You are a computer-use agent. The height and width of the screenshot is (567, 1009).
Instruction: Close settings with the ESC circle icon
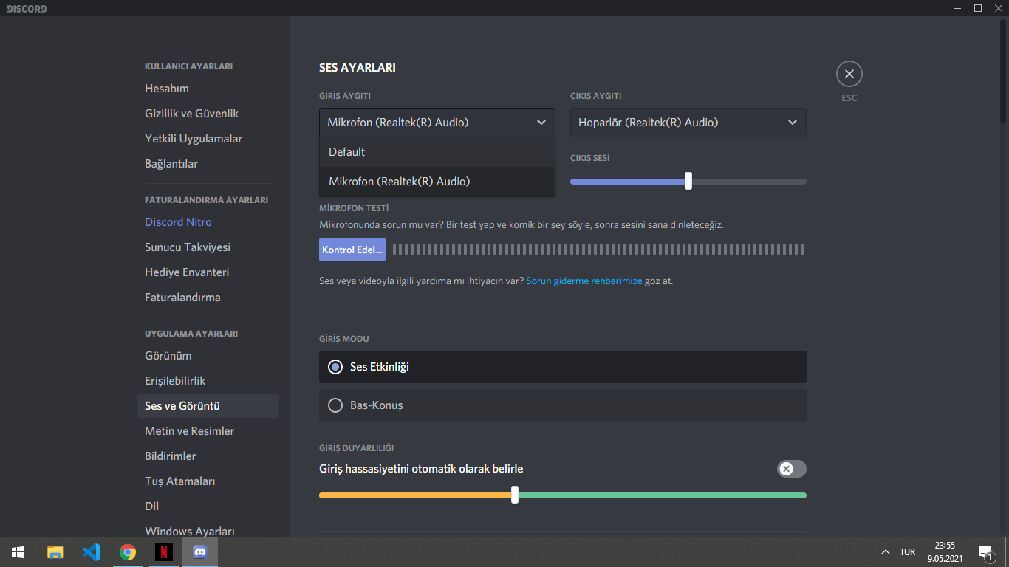pyautogui.click(x=849, y=74)
